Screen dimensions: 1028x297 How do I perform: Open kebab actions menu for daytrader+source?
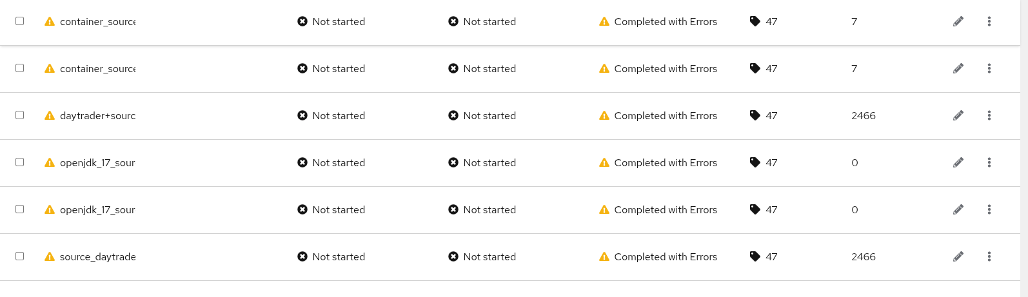989,115
